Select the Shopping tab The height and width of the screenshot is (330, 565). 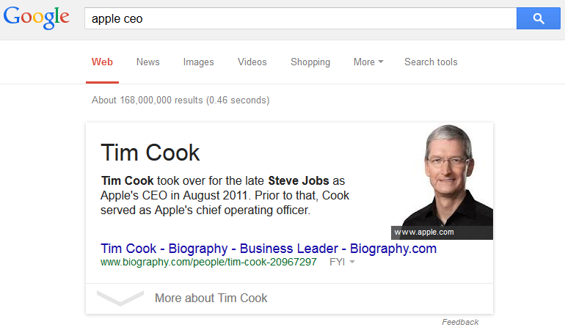pyautogui.click(x=310, y=62)
